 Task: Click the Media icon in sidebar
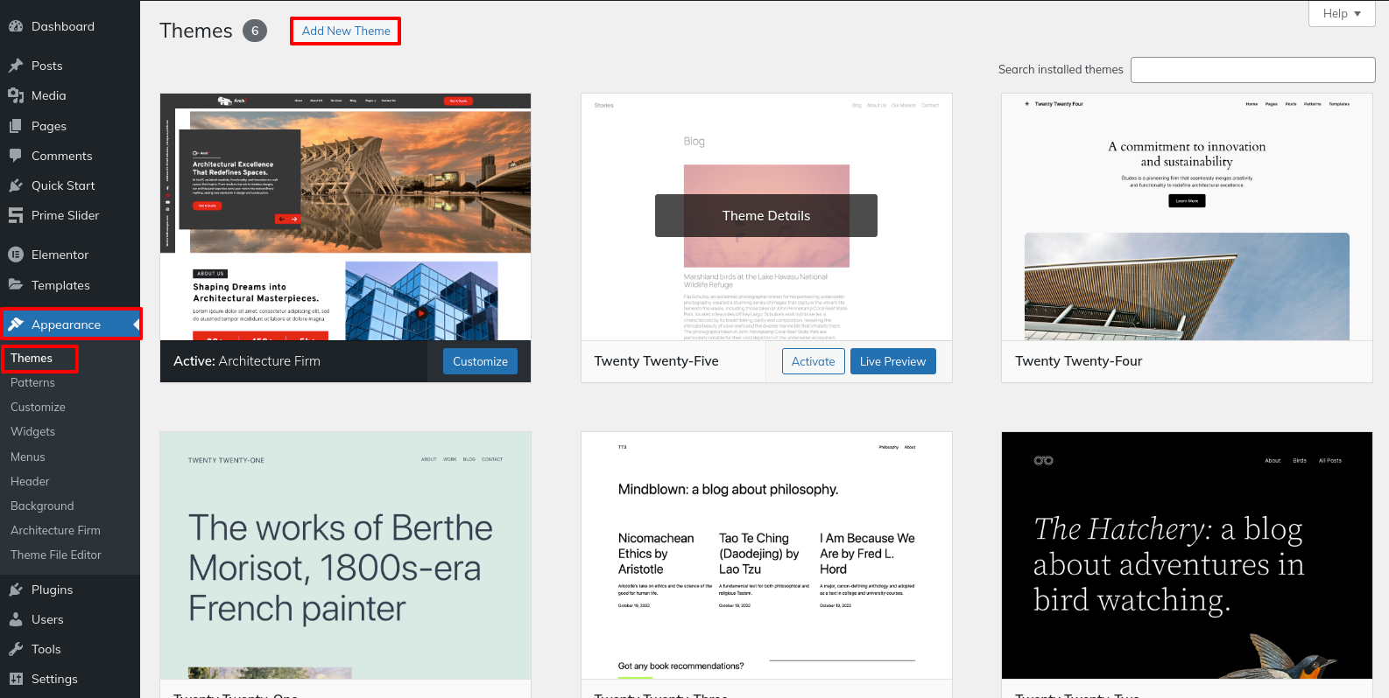pyautogui.click(x=16, y=95)
